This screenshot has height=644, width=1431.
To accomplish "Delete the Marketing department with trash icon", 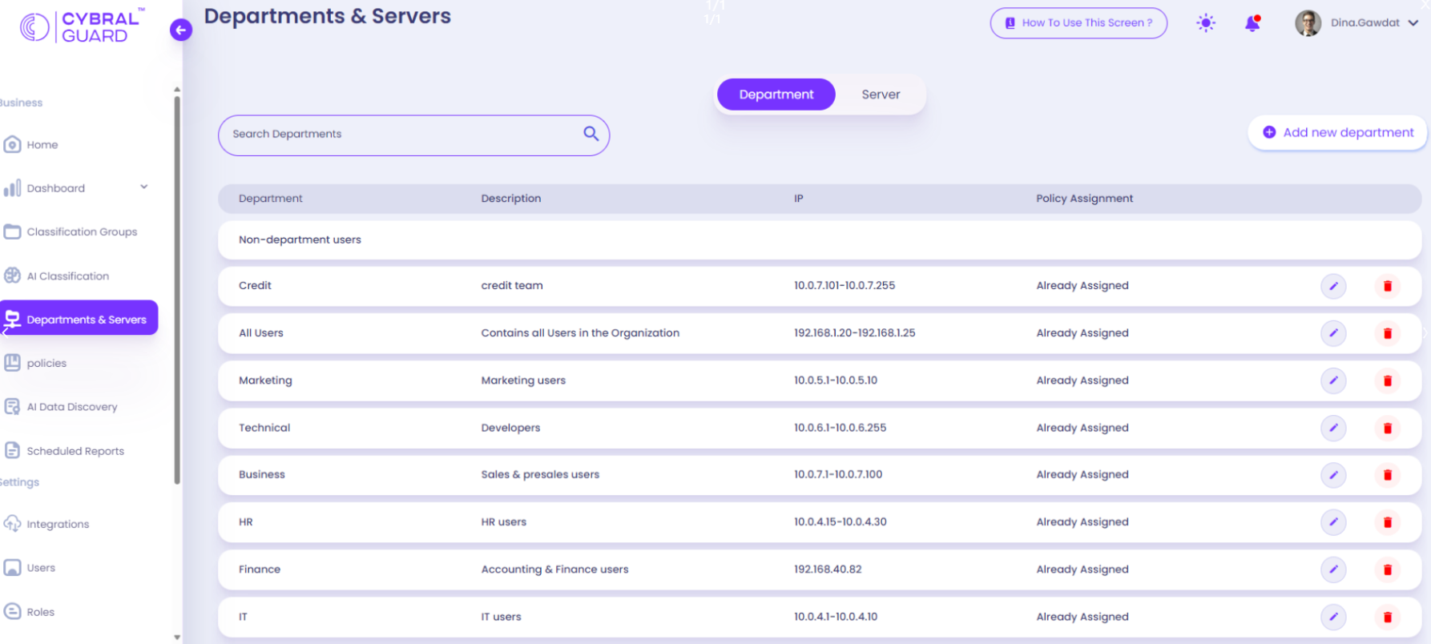I will coord(1387,380).
